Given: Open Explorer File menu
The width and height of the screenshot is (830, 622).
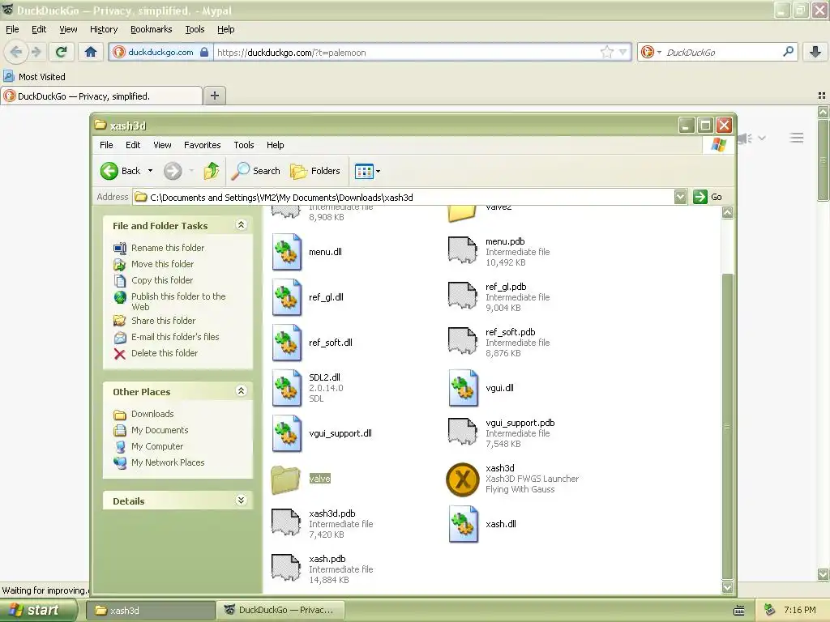Looking at the screenshot, I should (106, 145).
